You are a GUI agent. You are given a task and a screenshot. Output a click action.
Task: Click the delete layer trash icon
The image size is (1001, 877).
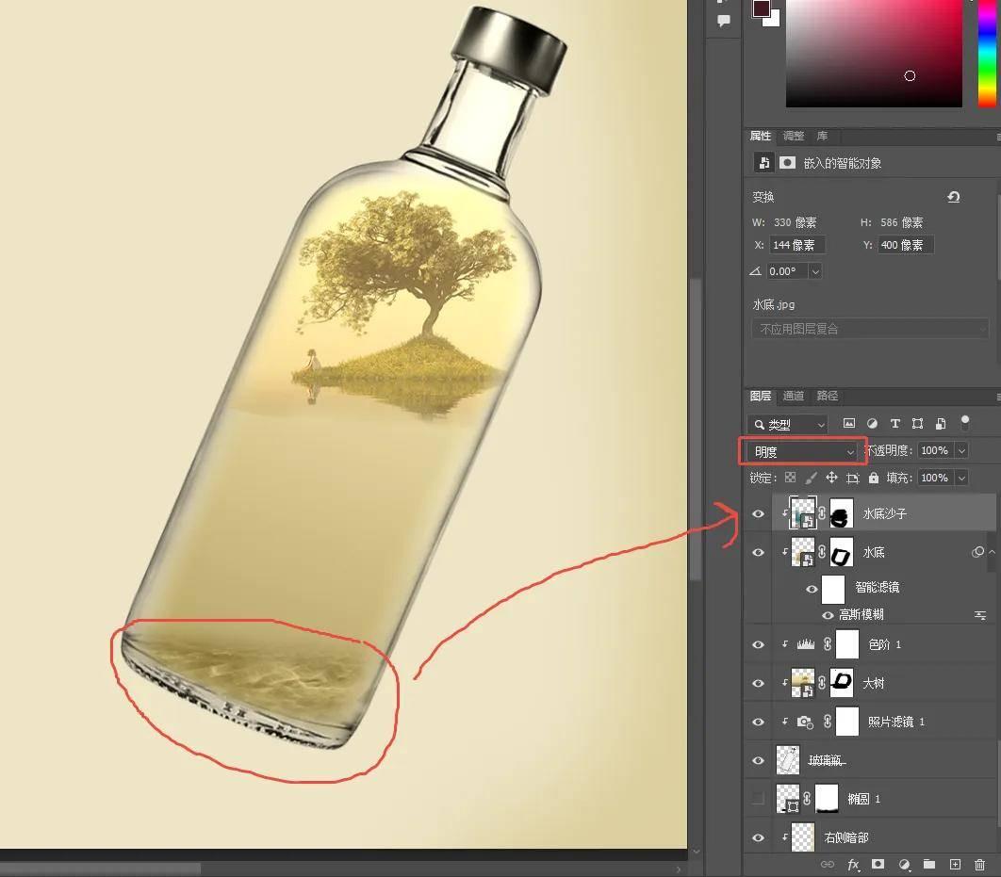tap(980, 864)
